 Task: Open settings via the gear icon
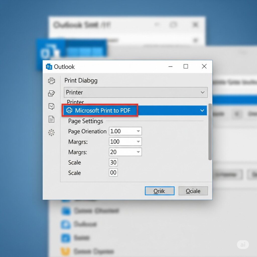[x=51, y=133]
